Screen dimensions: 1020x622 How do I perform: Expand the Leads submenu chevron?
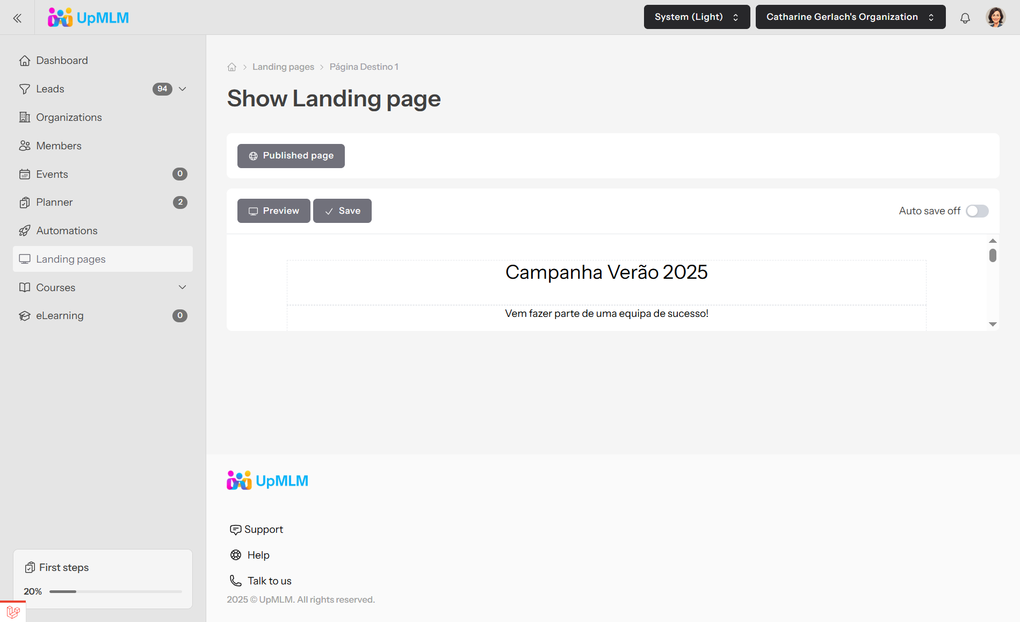(183, 89)
